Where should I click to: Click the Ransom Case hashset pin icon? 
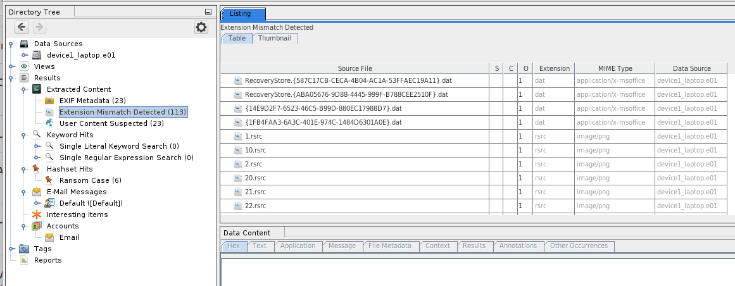[x=49, y=180]
